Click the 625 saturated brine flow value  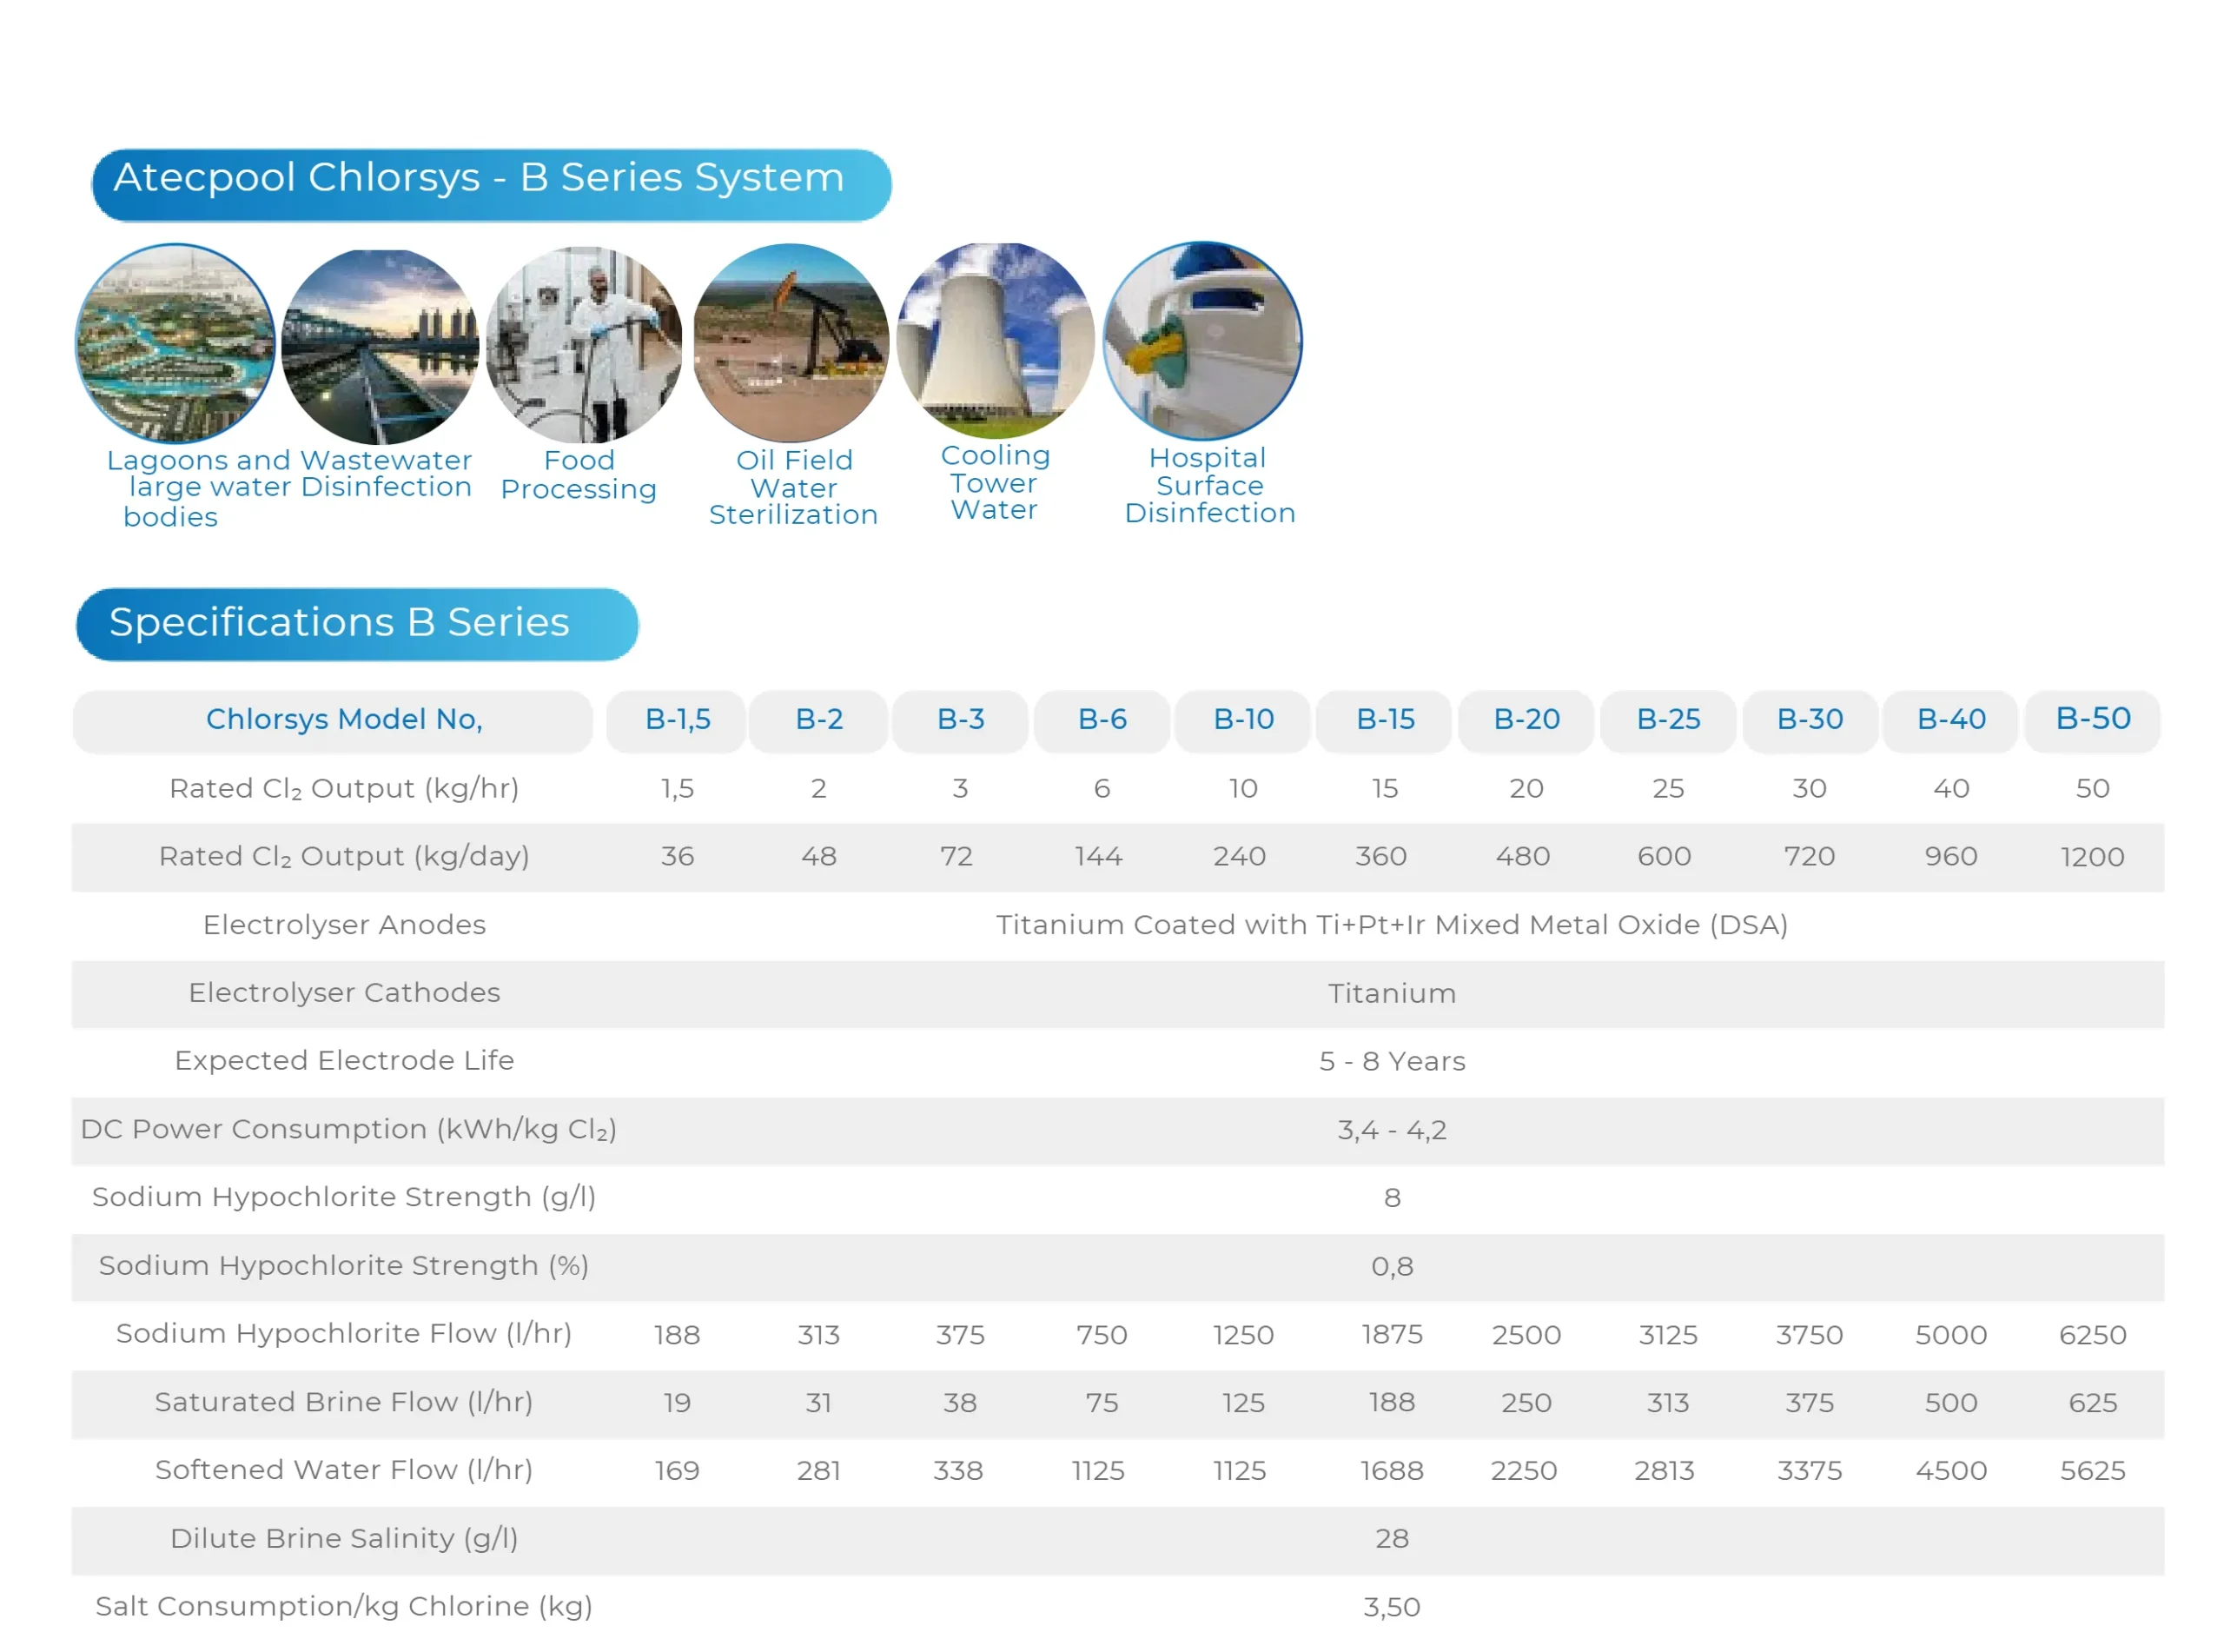point(2092,1403)
